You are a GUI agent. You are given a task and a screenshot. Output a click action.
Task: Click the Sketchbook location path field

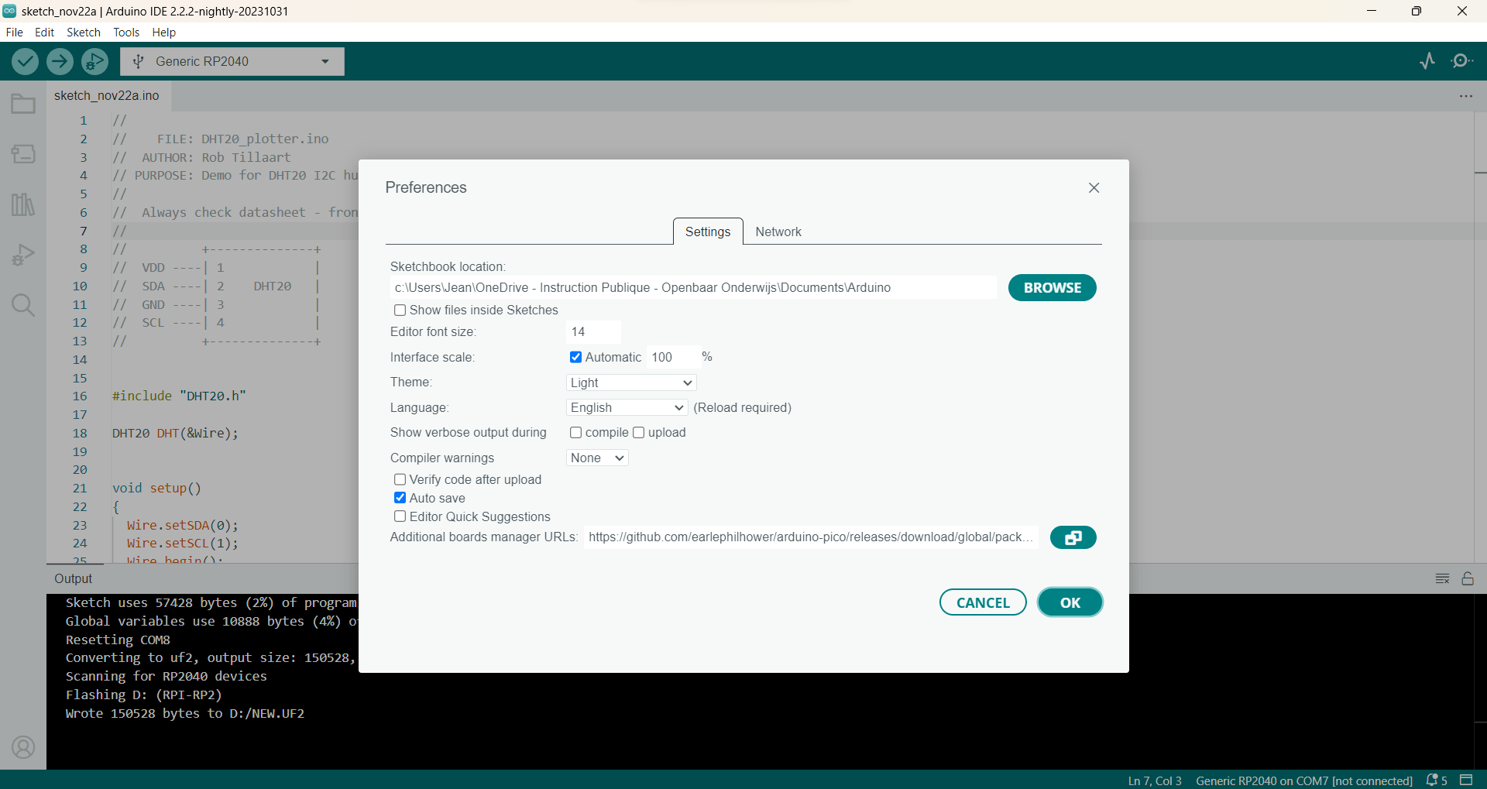tap(693, 287)
